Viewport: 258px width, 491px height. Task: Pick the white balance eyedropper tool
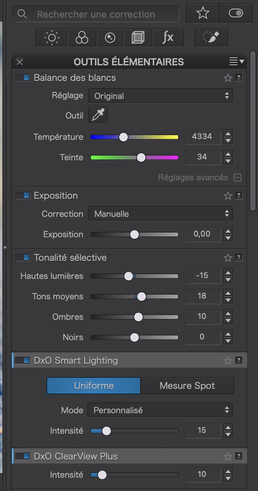pos(98,115)
